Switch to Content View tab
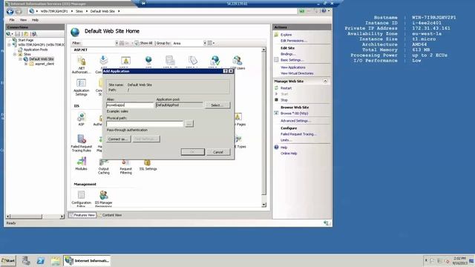This screenshot has height=267, width=475. pyautogui.click(x=111, y=215)
